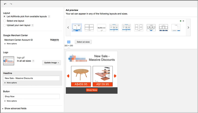Click the blue 300 × 250 size swatch
The image size is (198, 113).
click(69, 42)
